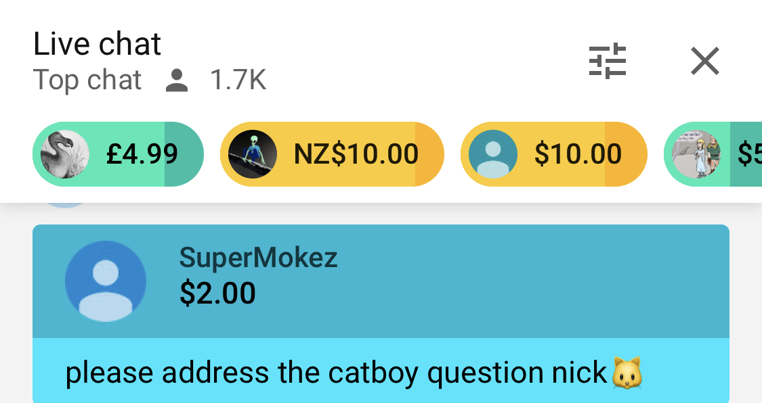The image size is (762, 403).
Task: Open the live chat filter settings icon
Action: pos(608,61)
